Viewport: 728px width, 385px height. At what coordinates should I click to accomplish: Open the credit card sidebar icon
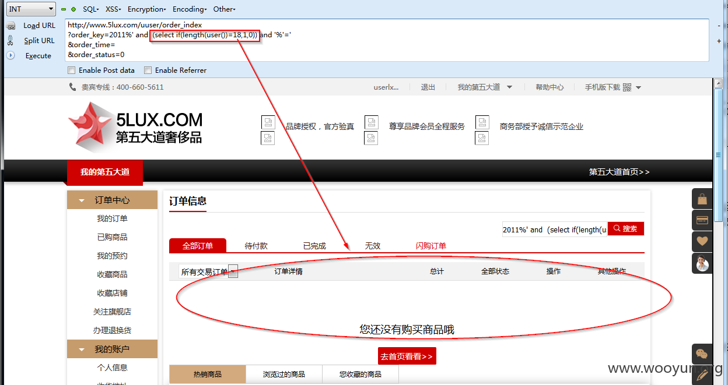702,220
